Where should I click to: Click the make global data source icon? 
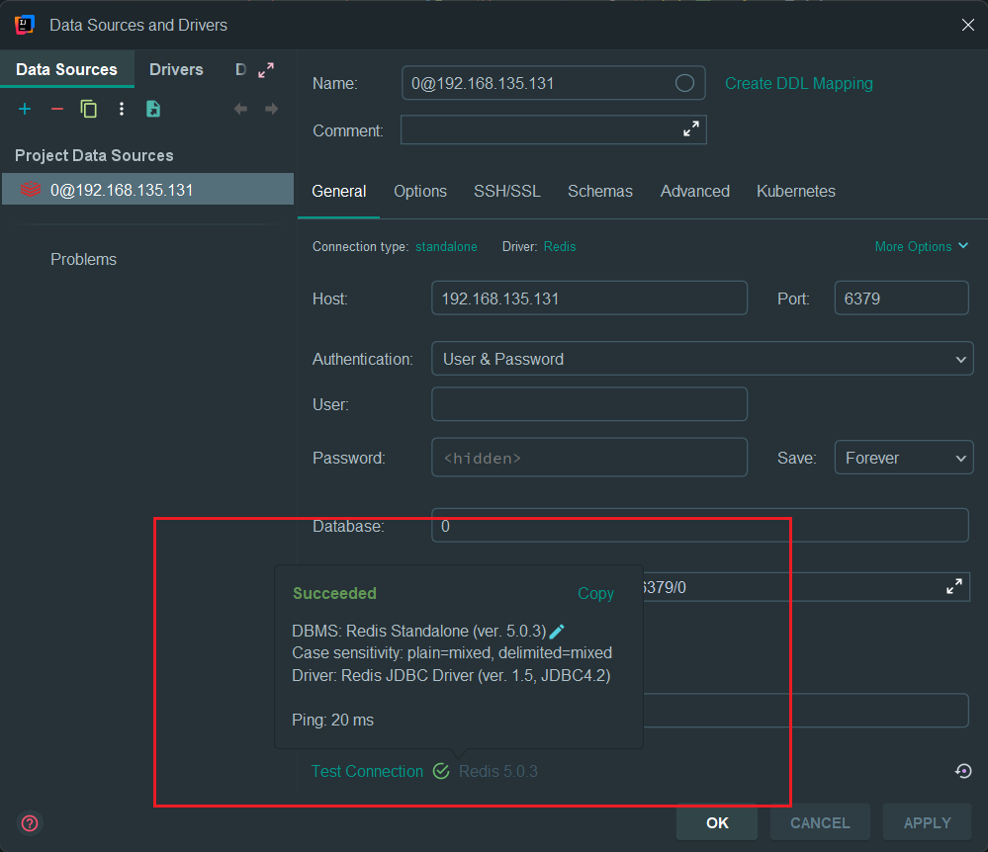point(153,109)
